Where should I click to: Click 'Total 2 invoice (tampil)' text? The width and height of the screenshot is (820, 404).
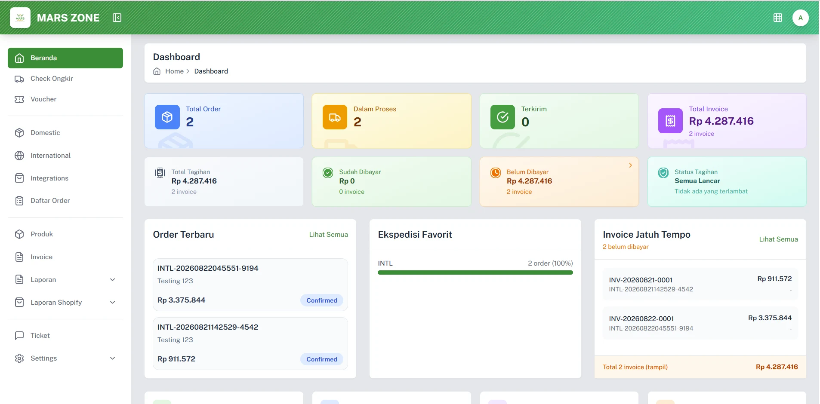(x=635, y=367)
